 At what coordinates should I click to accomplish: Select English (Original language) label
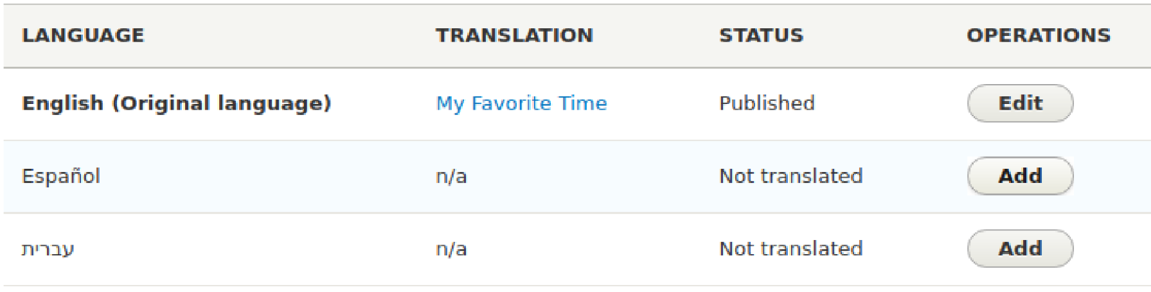point(176,103)
